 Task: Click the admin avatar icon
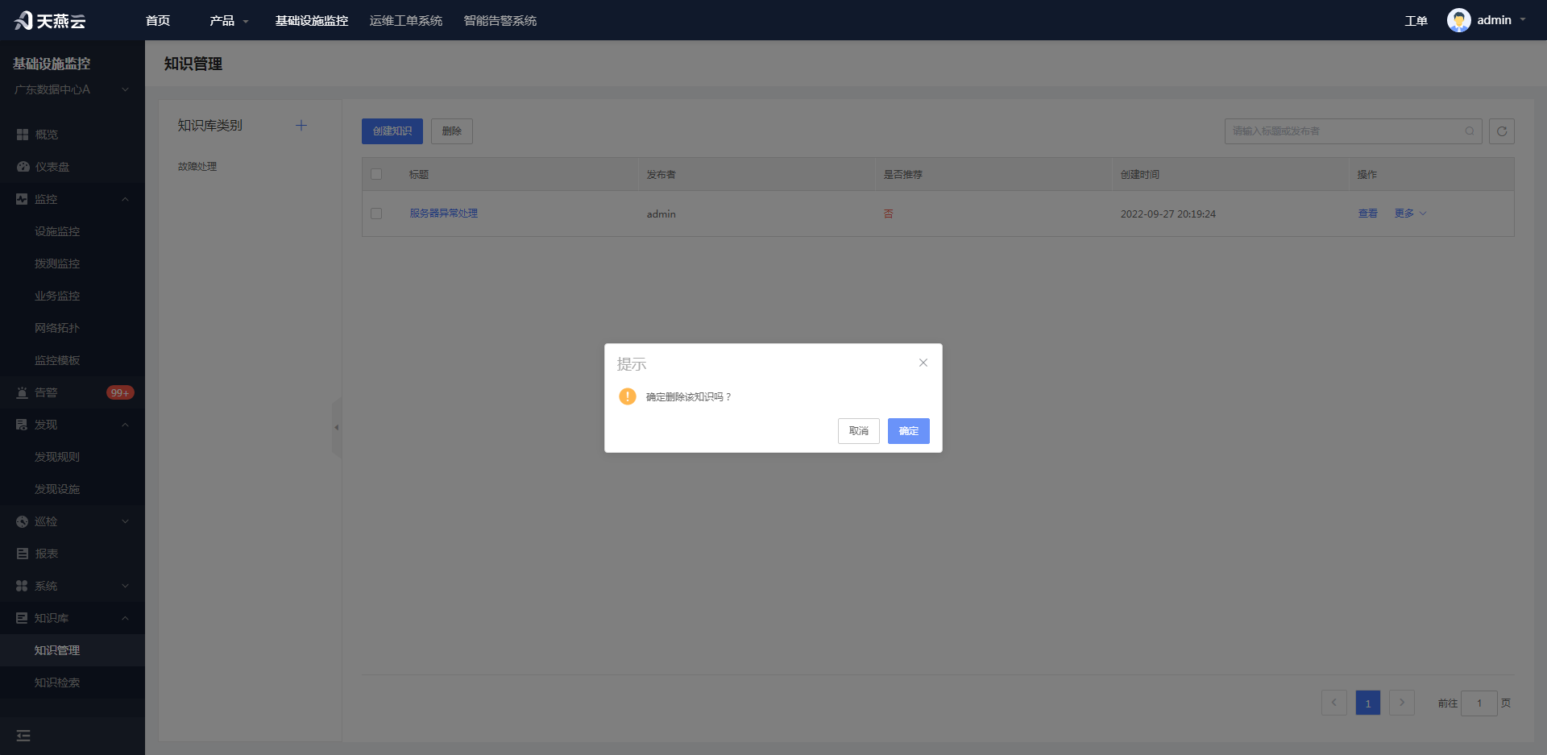(x=1458, y=20)
